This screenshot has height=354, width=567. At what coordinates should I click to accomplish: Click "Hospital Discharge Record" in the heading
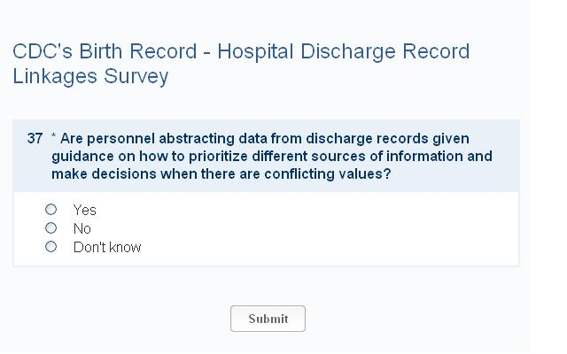(x=344, y=51)
